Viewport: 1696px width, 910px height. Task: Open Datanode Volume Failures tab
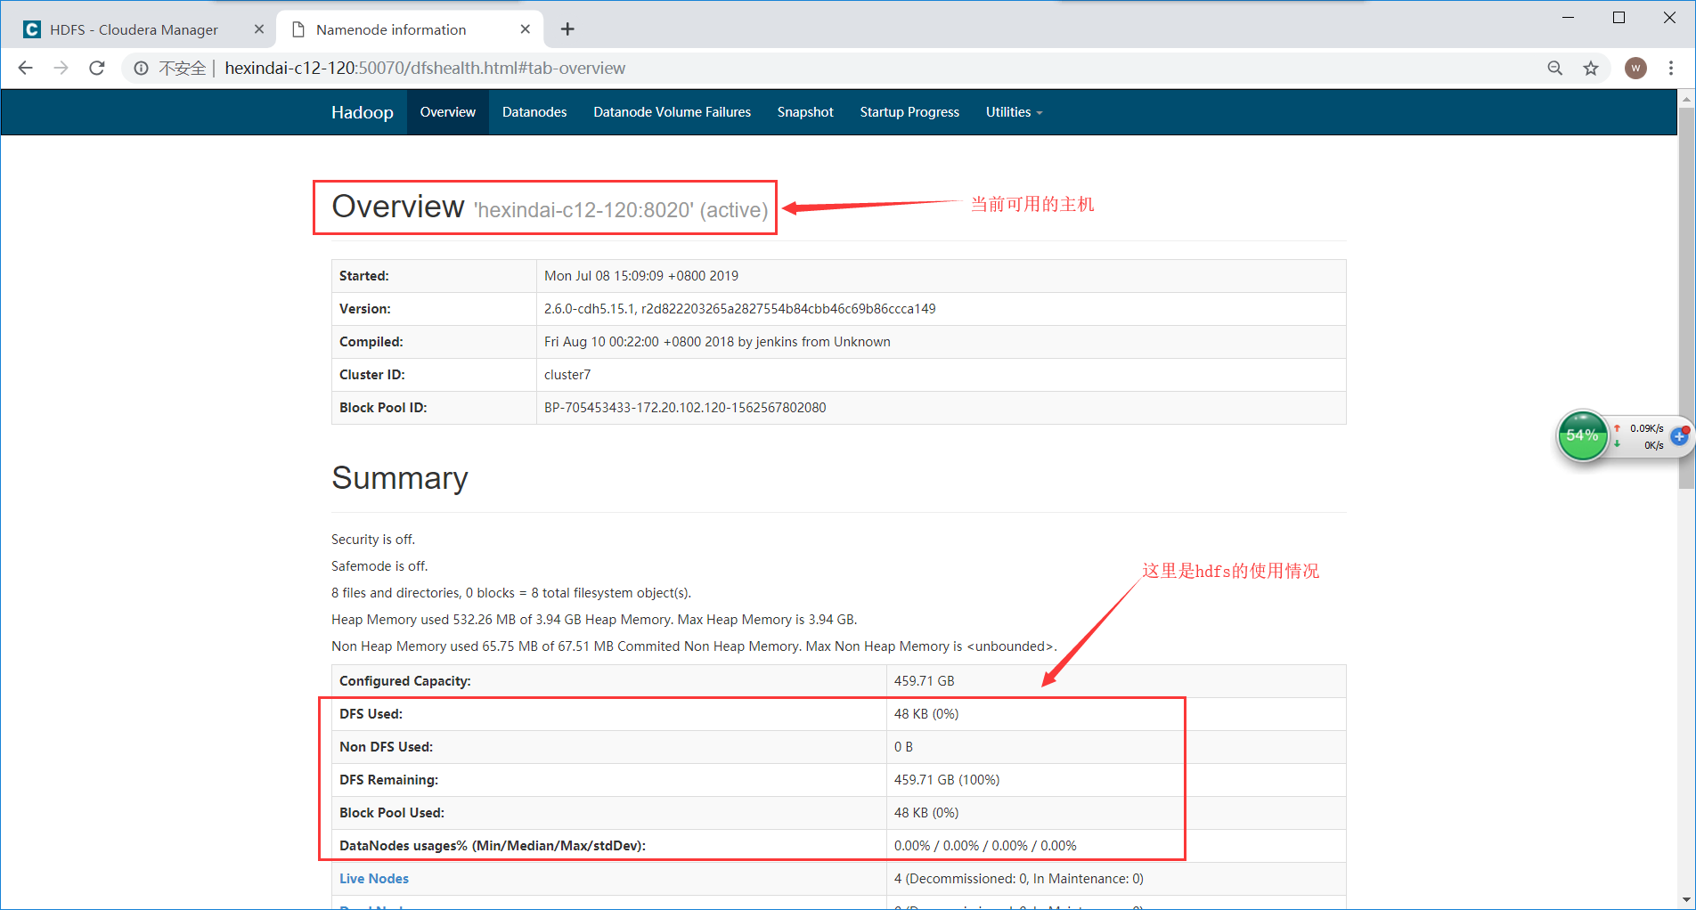673,112
